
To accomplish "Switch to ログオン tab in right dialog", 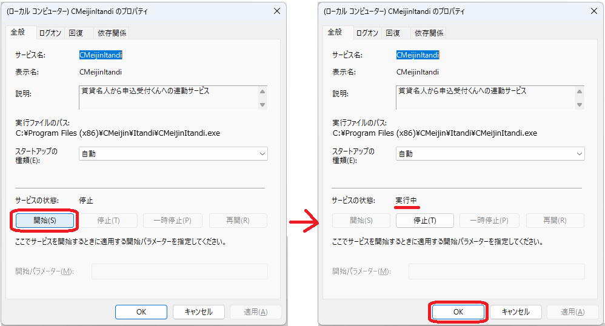I will [x=367, y=33].
